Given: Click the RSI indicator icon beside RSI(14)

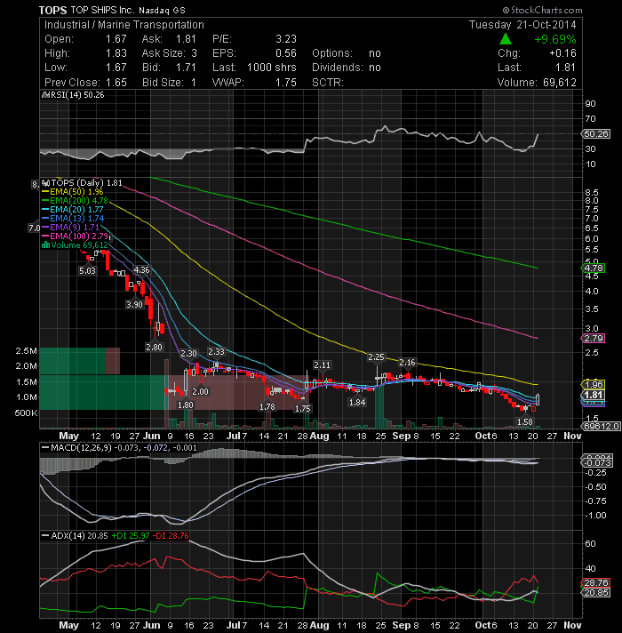Looking at the screenshot, I should [45, 95].
